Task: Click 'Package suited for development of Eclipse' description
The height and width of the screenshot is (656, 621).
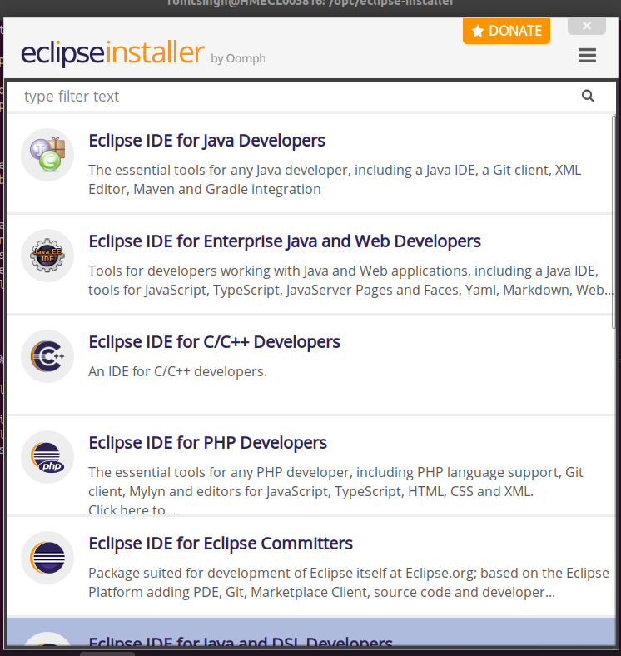Action: point(349,583)
